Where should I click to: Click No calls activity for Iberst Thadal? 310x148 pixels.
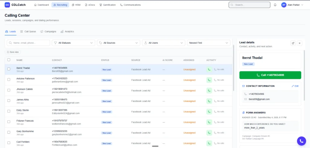(219, 69)
